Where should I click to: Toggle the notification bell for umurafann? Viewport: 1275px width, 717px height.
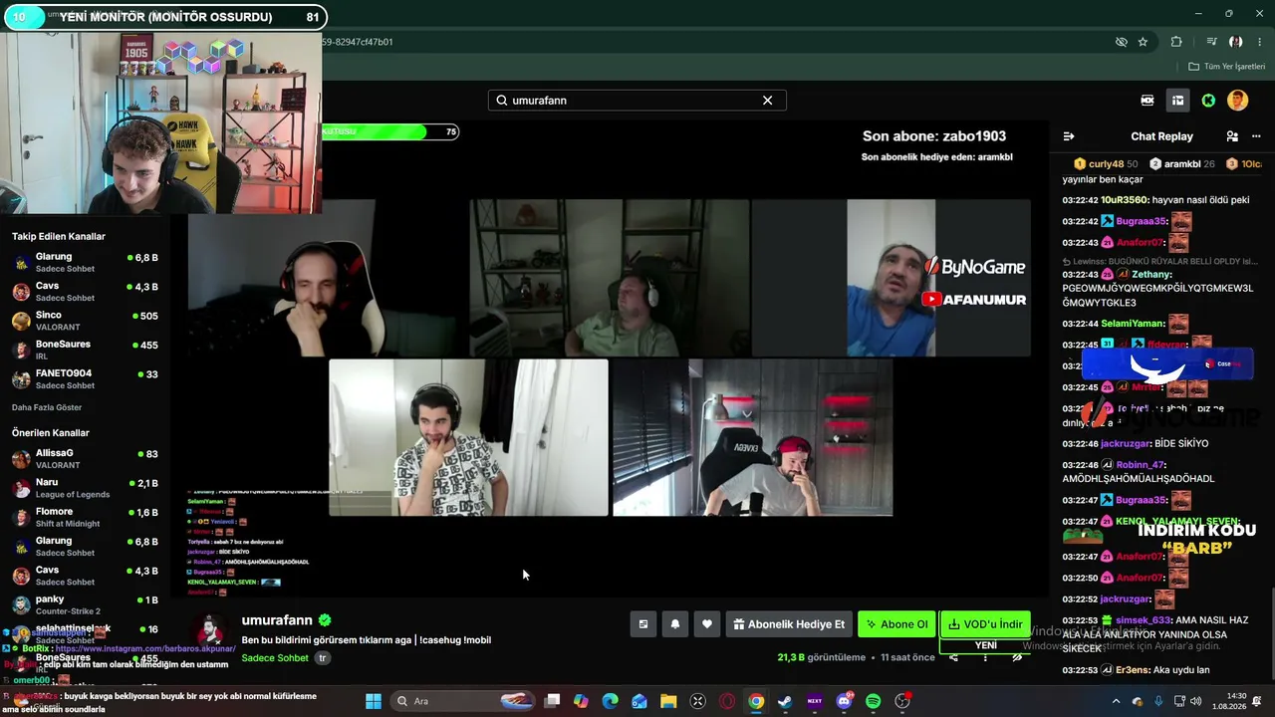(674, 624)
